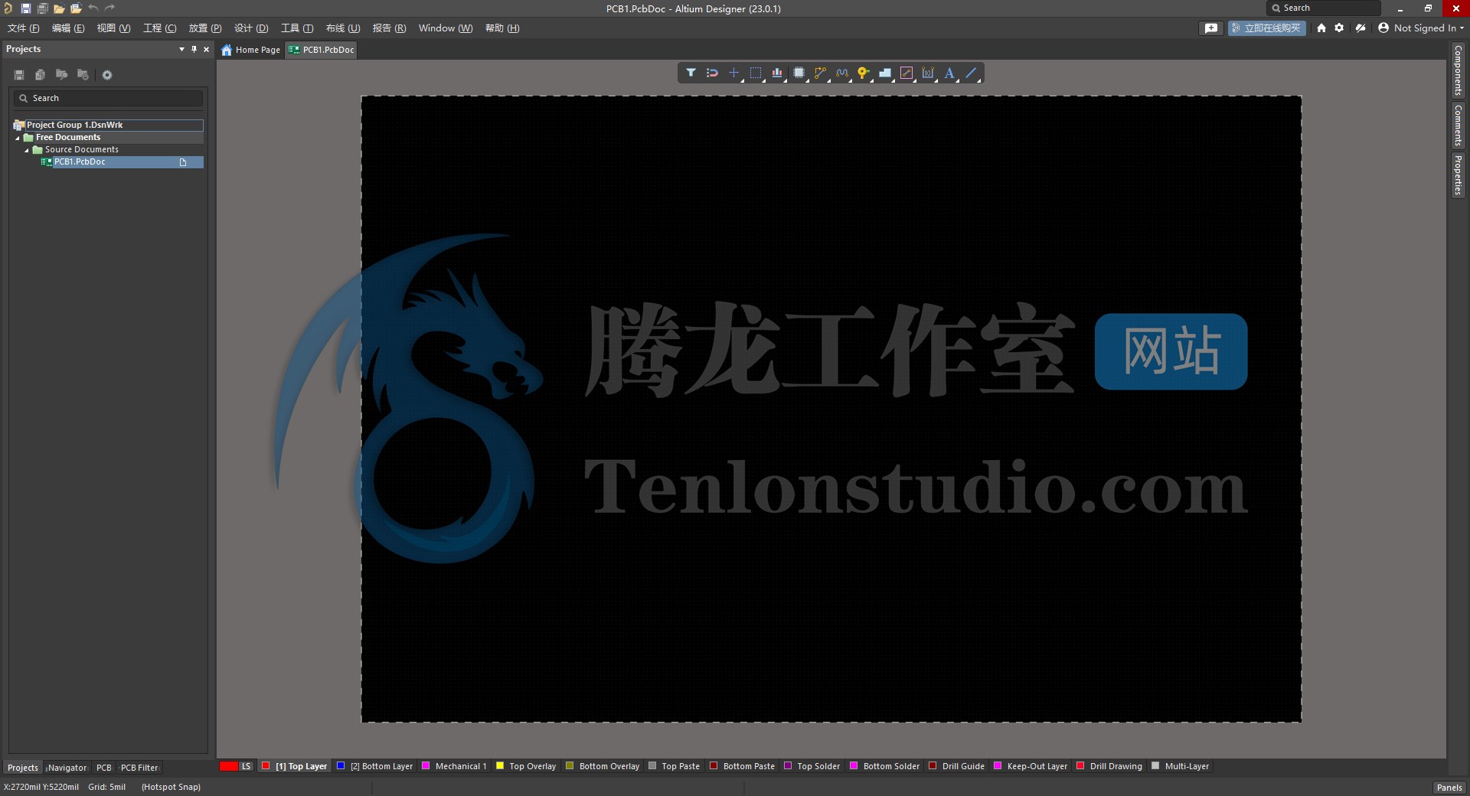The width and height of the screenshot is (1470, 796).
Task: Save the active document from title bar
Action: 25,8
